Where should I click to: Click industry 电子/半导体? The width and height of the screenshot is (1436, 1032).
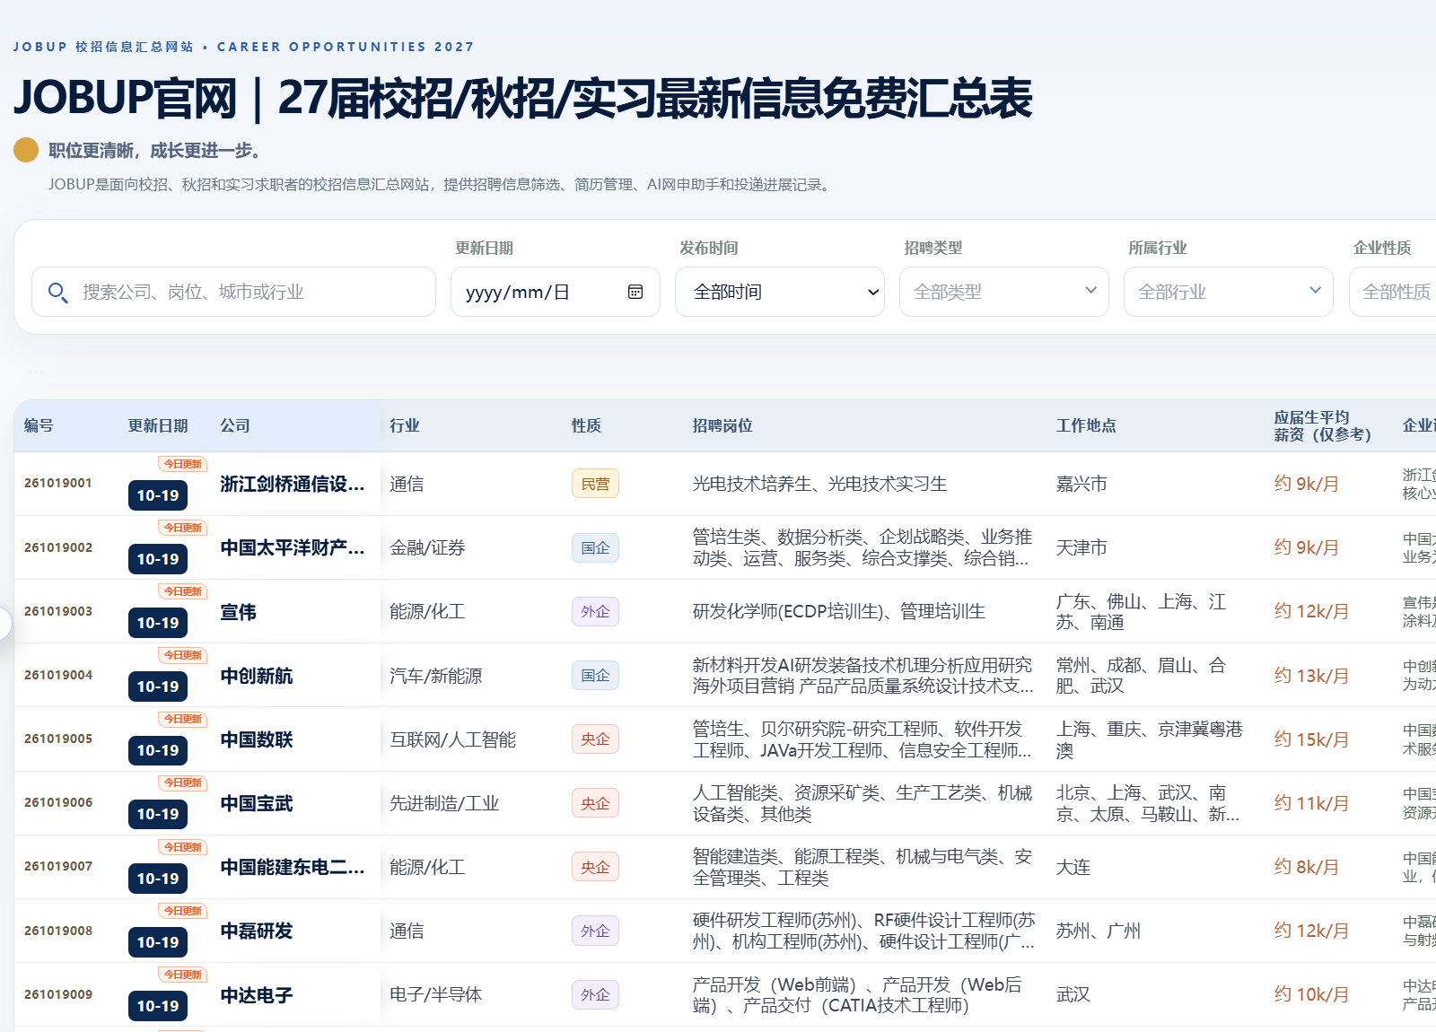pyautogui.click(x=436, y=994)
